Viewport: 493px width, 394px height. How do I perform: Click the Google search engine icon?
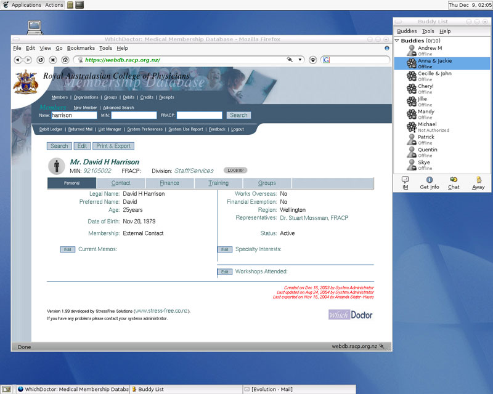click(x=327, y=60)
